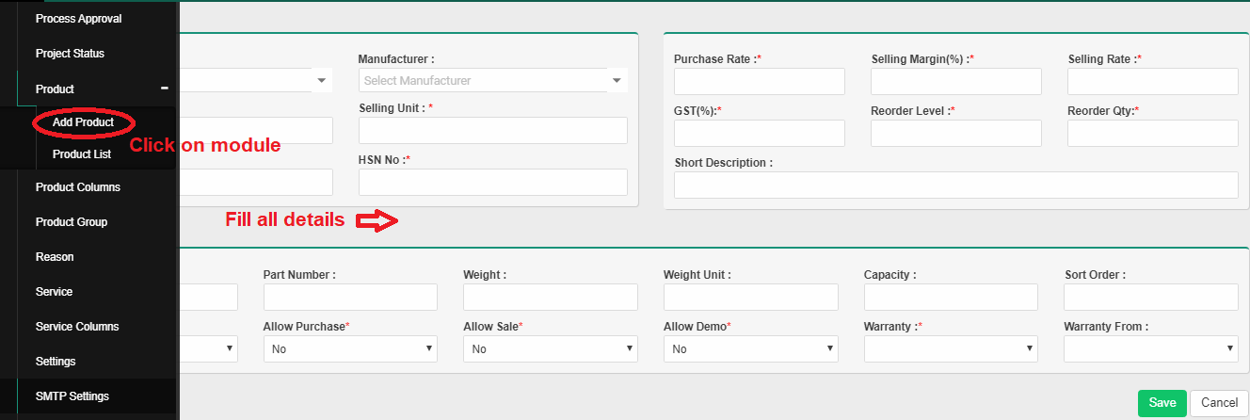This screenshot has width=1250, height=420.
Task: Select the Selling Margin(%) field
Action: tap(955, 82)
